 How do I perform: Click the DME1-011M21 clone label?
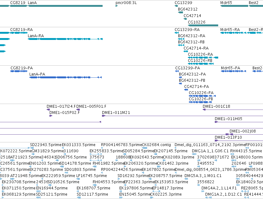click(116, 113)
